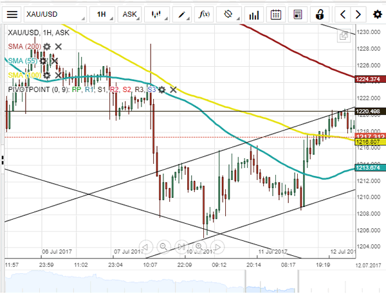Open the calendar date picker icon

point(276,15)
